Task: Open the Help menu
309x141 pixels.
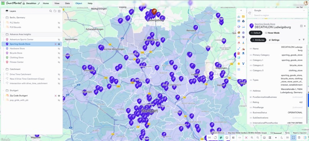Action: point(90,3)
